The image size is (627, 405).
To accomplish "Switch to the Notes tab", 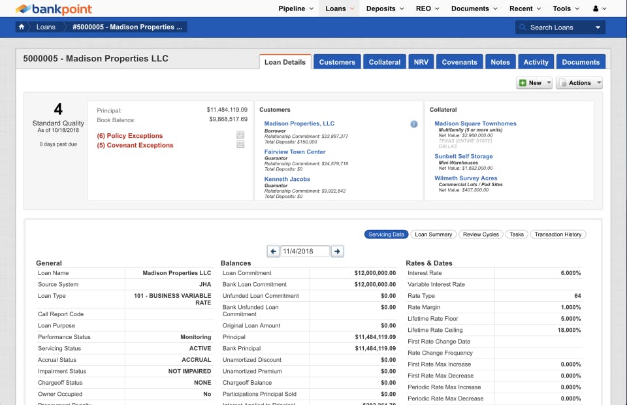I will [x=500, y=62].
